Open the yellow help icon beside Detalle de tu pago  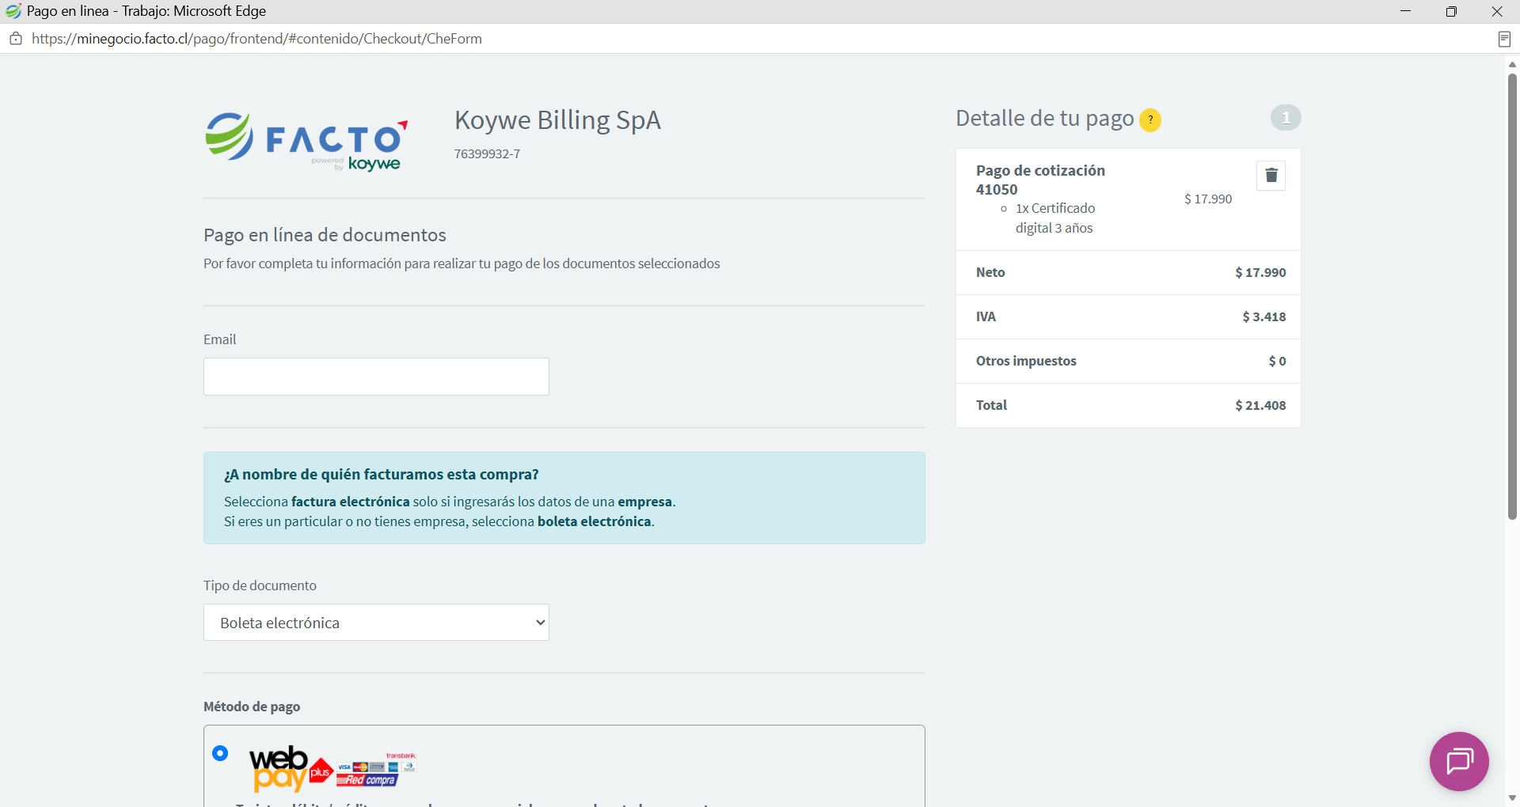pyautogui.click(x=1149, y=119)
